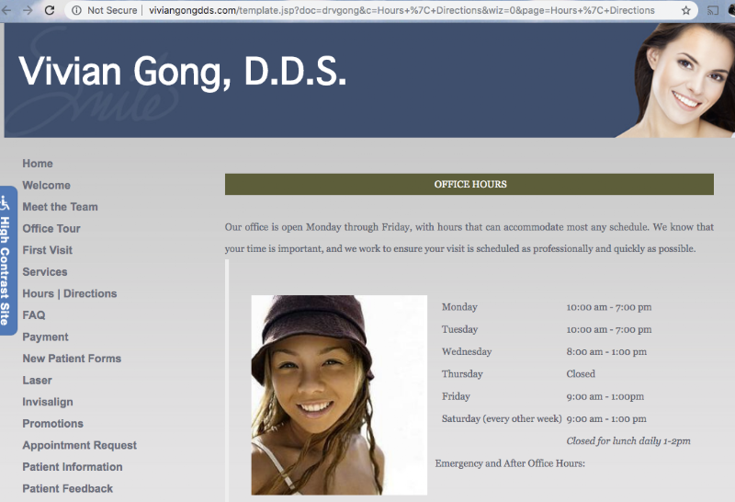The height and width of the screenshot is (502, 735).
Task: Open the High Contrast Site tab
Action: pyautogui.click(x=8, y=260)
